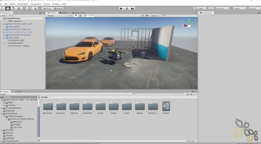Viewport: 261px width, 144px height.
Task: Open the ParticlePack folder icon in Assets
Action: tap(87, 106)
